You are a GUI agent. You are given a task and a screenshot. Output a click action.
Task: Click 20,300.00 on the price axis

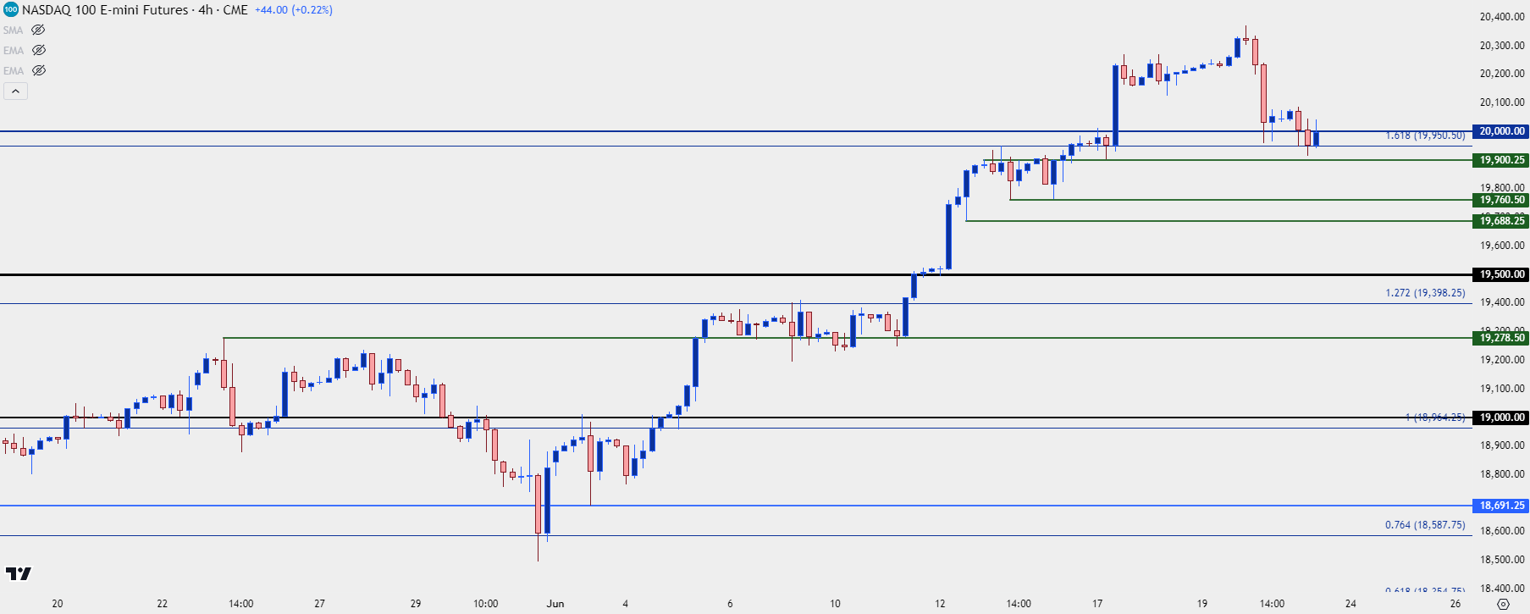[1502, 46]
